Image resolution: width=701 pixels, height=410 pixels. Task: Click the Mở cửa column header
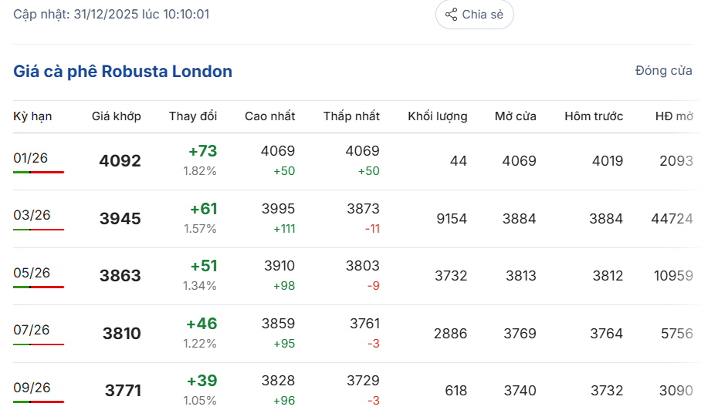[x=516, y=116]
